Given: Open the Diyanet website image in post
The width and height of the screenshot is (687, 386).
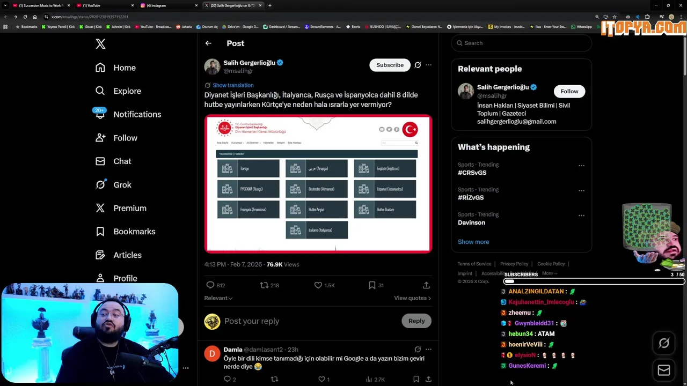Looking at the screenshot, I should [x=318, y=184].
